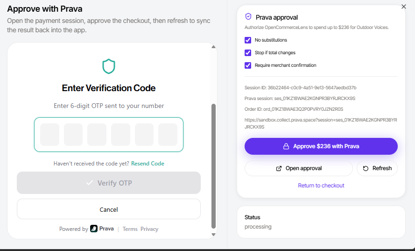Click the green shield verification icon

click(x=109, y=66)
